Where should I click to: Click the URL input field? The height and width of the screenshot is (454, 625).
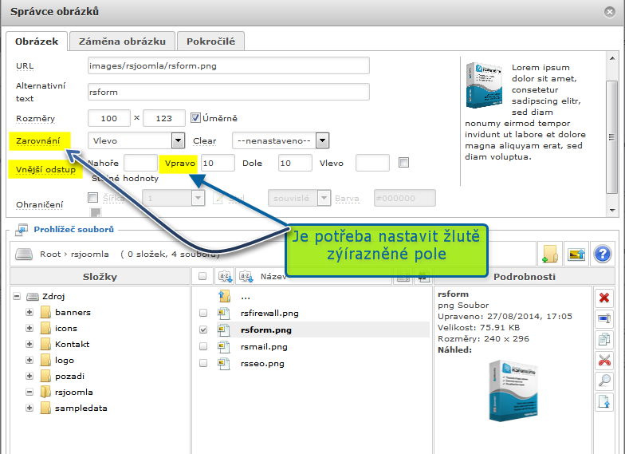228,65
